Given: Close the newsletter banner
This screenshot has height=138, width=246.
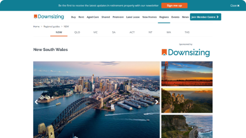Looking at the screenshot, I should [235, 6].
